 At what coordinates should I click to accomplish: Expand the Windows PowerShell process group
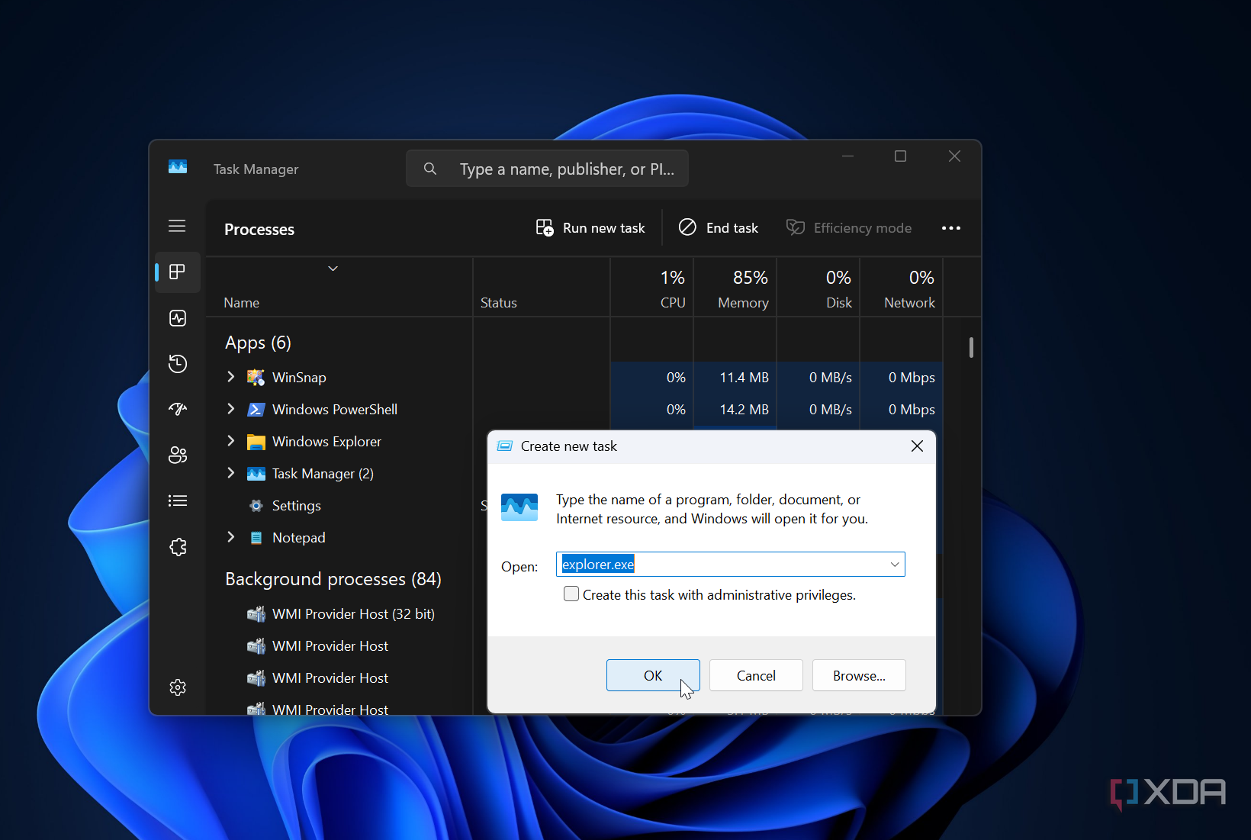231,409
